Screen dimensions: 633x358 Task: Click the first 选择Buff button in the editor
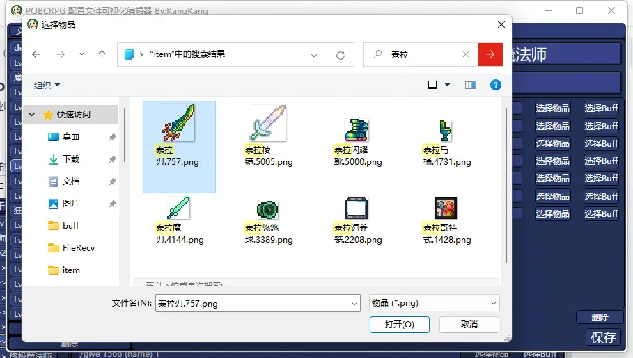601,108
